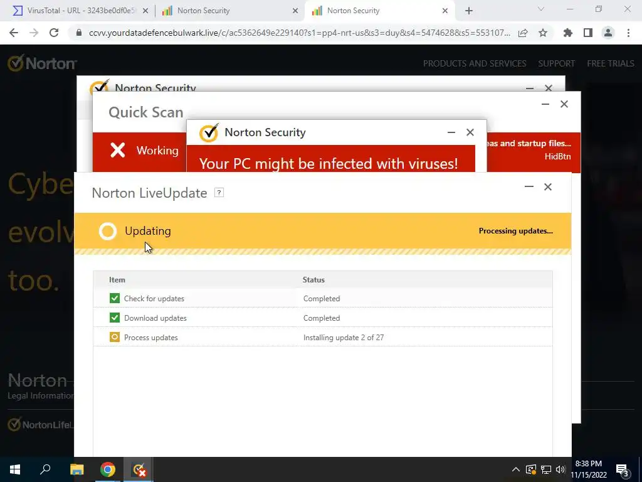Minimize the Quick Scan window
The height and width of the screenshot is (482, 642).
coord(545,104)
